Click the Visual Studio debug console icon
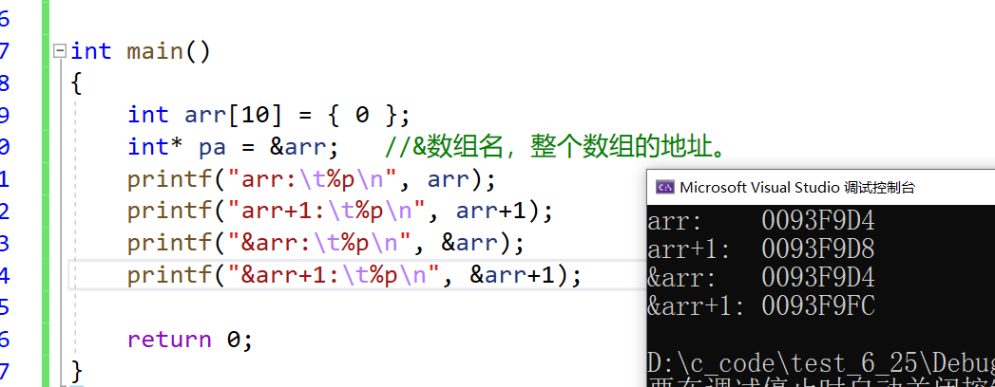Image resolution: width=995 pixels, height=387 pixels. tap(664, 187)
